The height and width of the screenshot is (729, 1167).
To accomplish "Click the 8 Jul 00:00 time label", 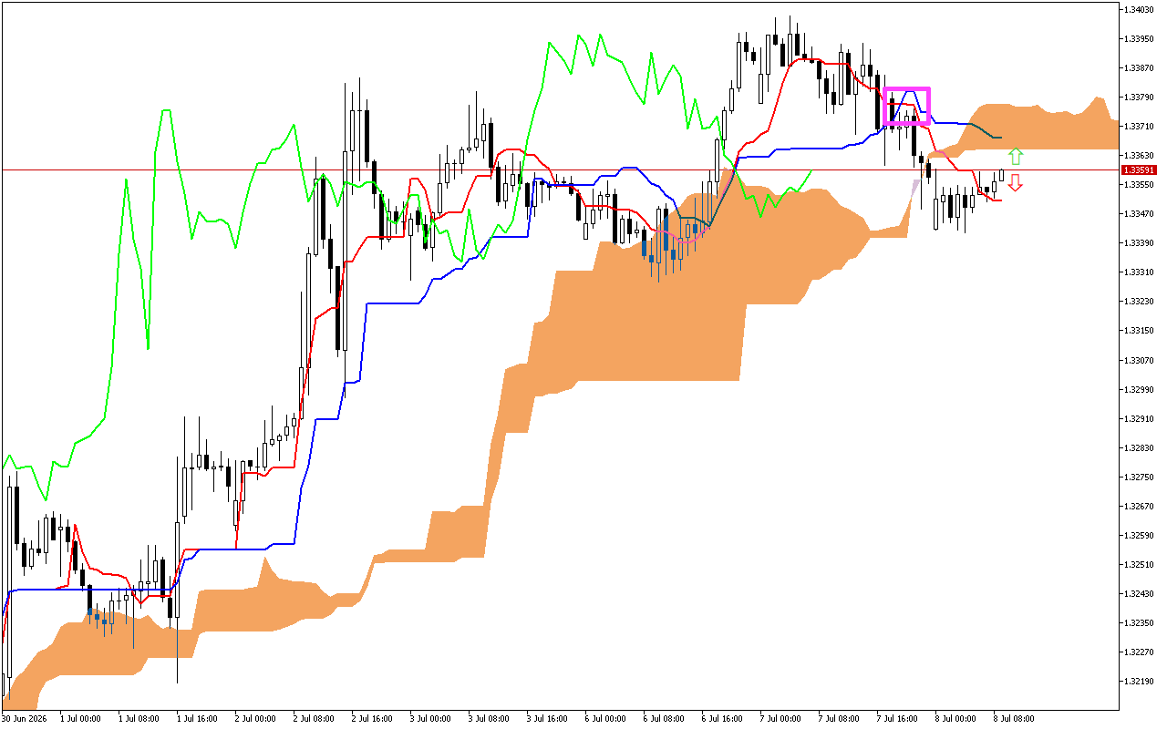I will tap(955, 718).
